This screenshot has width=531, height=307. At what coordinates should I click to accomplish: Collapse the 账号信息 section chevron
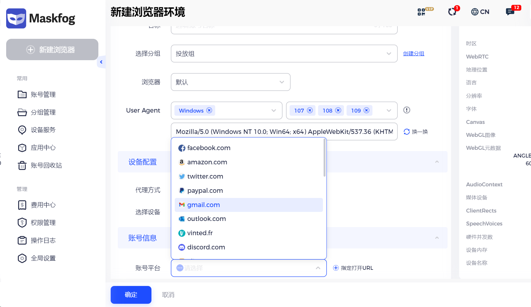coord(437,238)
